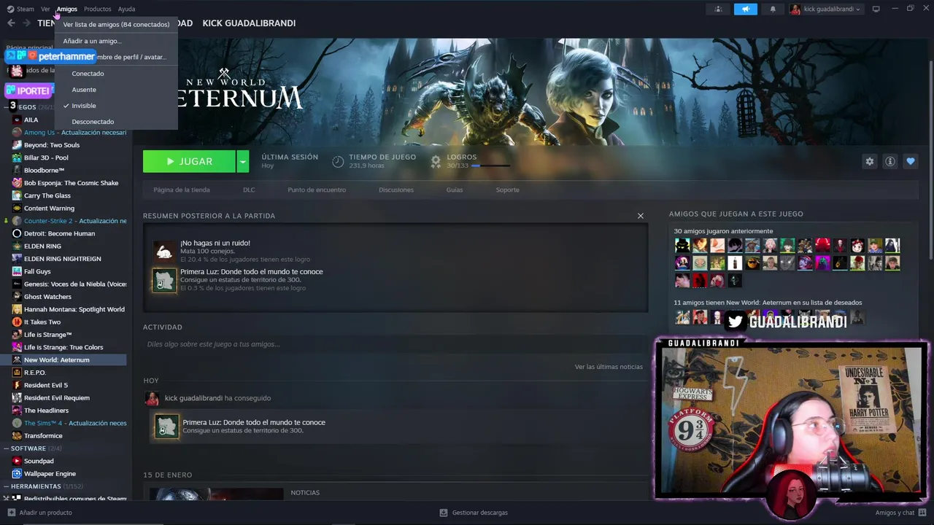Viewport: 934px width, 525px height.
Task: Click the Wallpaper Engine icon
Action: pos(17,474)
